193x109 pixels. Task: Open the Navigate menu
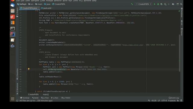(35, 1)
